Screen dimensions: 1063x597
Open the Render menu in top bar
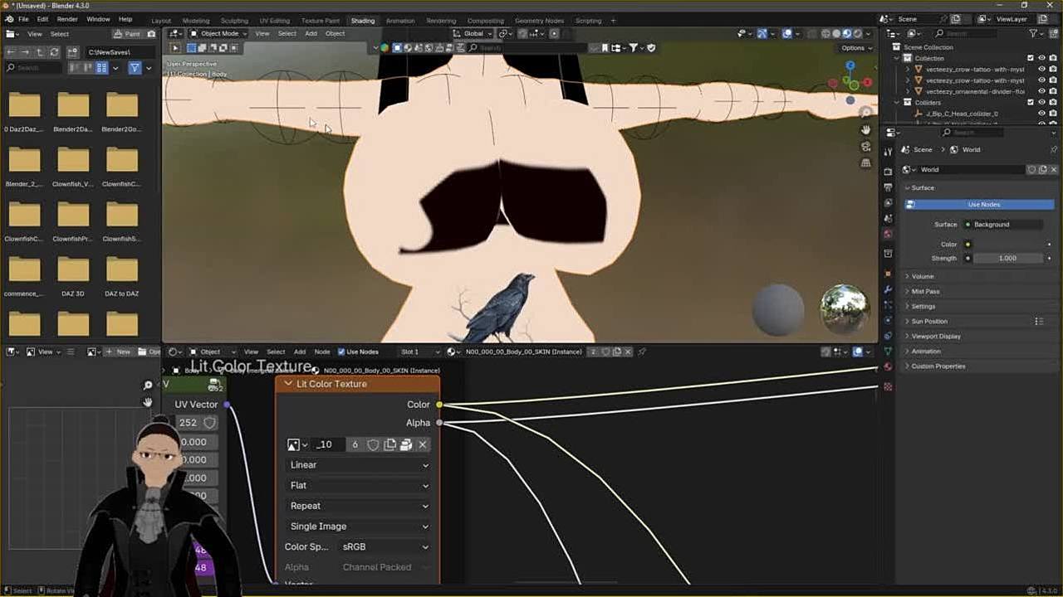coord(67,19)
